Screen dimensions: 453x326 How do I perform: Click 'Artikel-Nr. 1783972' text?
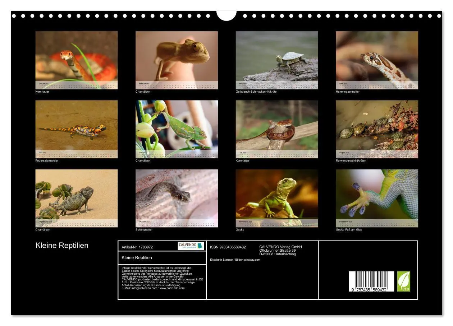(x=137, y=247)
